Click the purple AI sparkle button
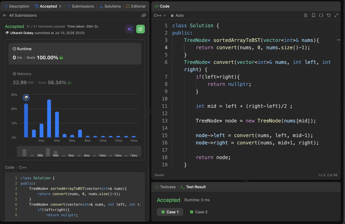 click(130, 29)
